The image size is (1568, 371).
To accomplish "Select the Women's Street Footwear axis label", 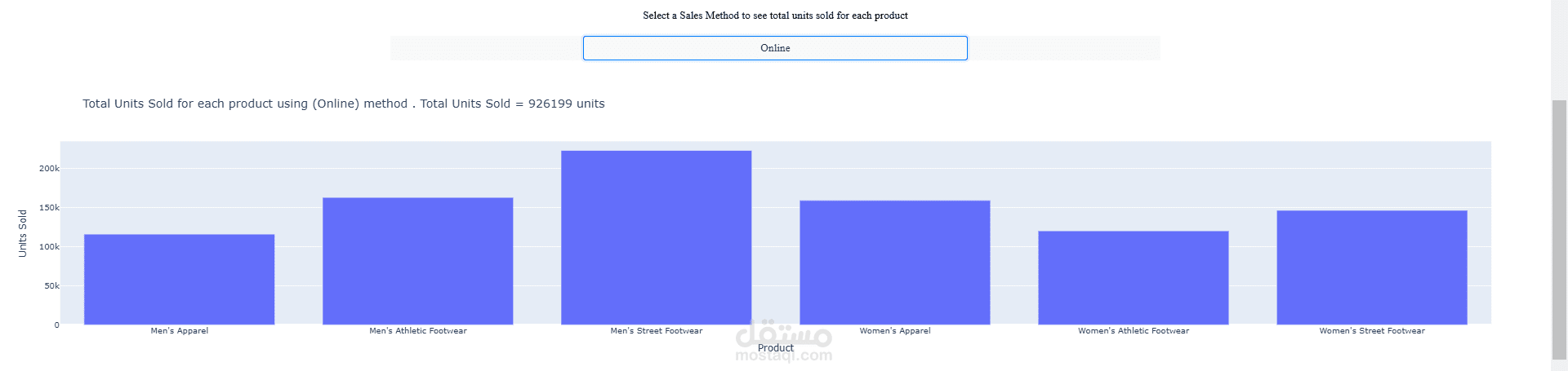I will tap(1371, 331).
